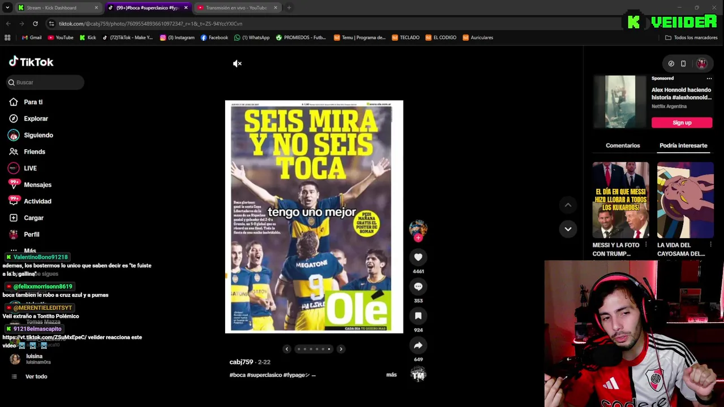
Task: Open comments with the speech bubble icon
Action: (x=418, y=287)
